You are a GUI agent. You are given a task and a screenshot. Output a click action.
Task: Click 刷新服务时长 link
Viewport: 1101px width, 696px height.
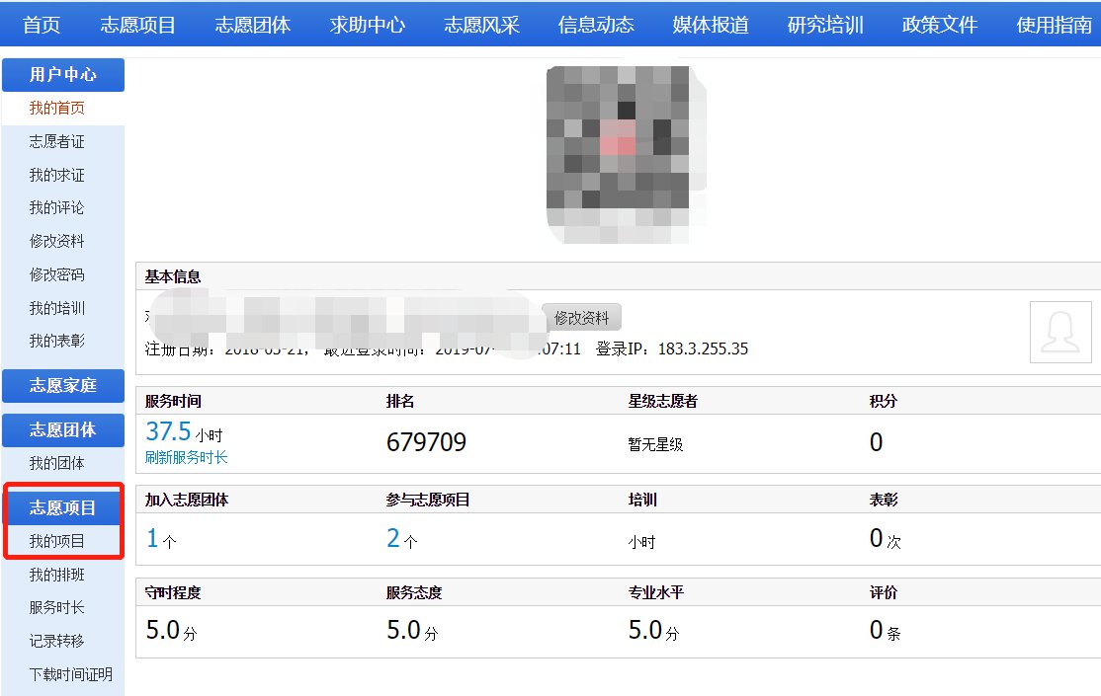pyautogui.click(x=186, y=457)
